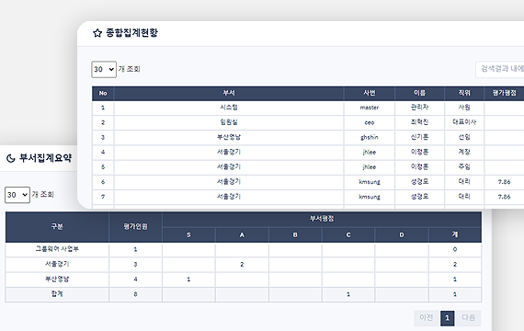Click the 평가인원 column header
524x331 pixels.
[135, 227]
